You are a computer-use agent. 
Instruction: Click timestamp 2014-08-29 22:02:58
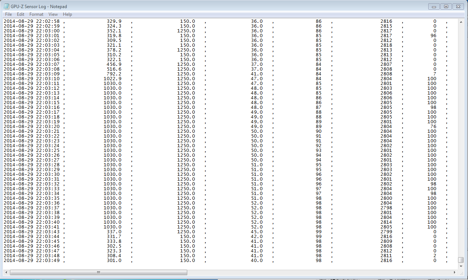click(32, 21)
